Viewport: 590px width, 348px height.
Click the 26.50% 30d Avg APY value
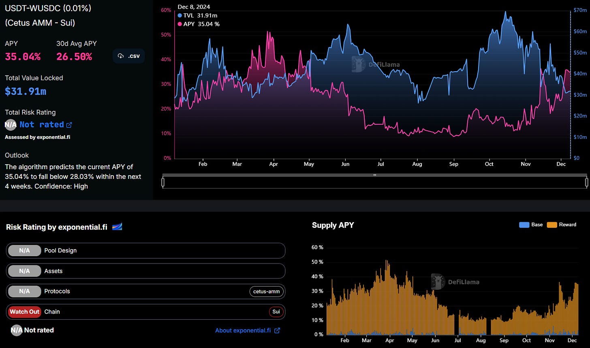click(74, 57)
